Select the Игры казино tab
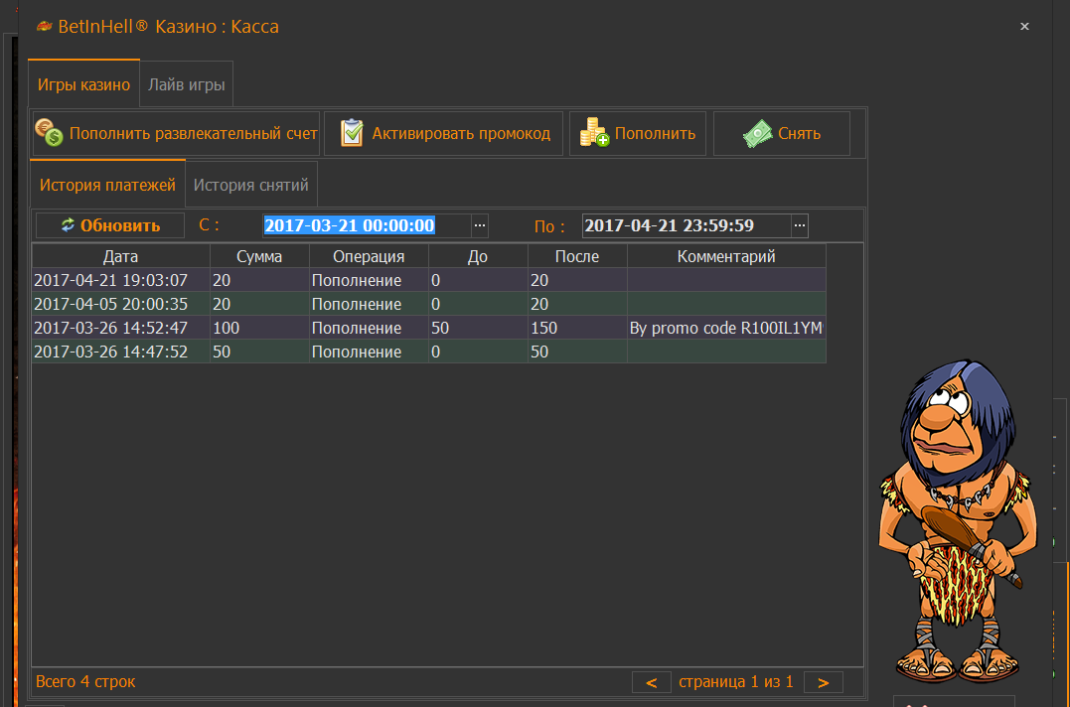The image size is (1070, 707). [83, 84]
